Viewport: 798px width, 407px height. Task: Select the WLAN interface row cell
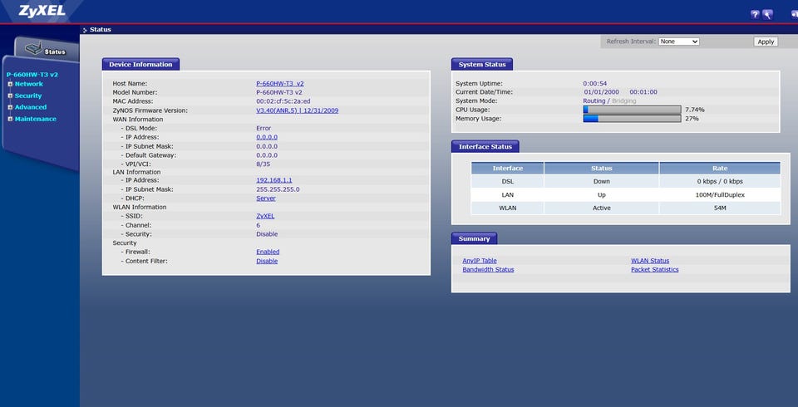(x=507, y=208)
